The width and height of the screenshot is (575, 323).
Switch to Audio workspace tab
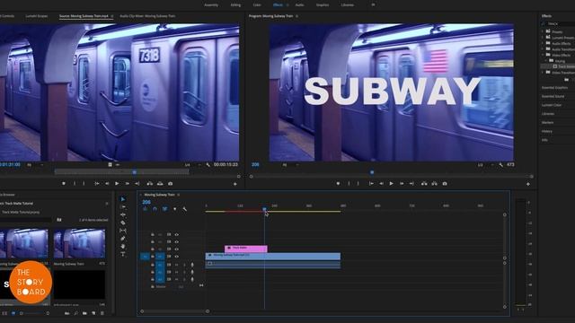click(x=299, y=5)
